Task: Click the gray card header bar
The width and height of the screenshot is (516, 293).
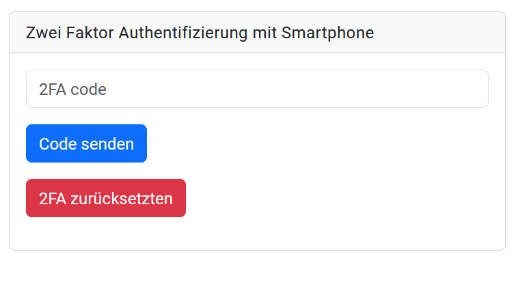Action: (x=257, y=32)
